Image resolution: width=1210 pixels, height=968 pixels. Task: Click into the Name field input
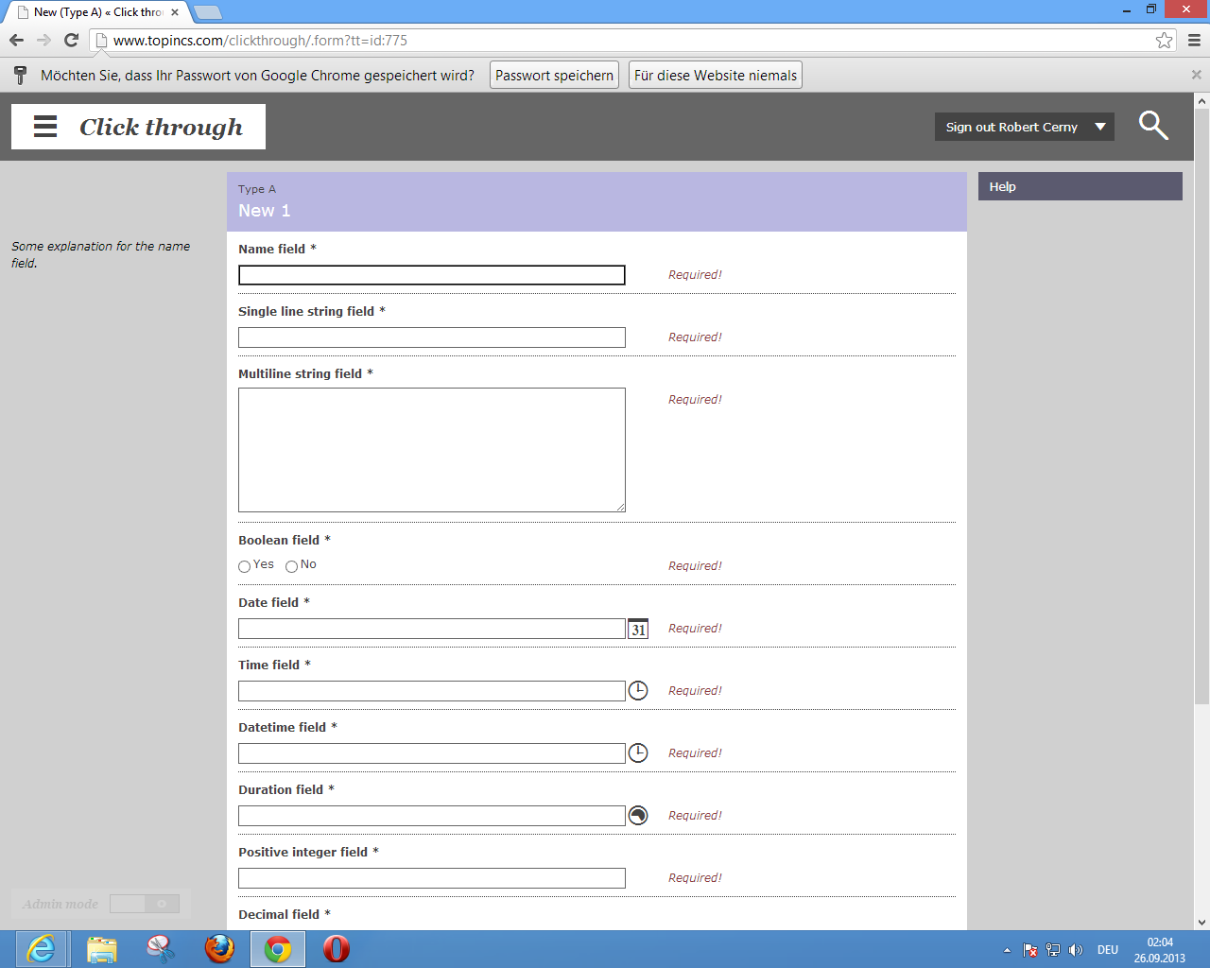point(431,275)
